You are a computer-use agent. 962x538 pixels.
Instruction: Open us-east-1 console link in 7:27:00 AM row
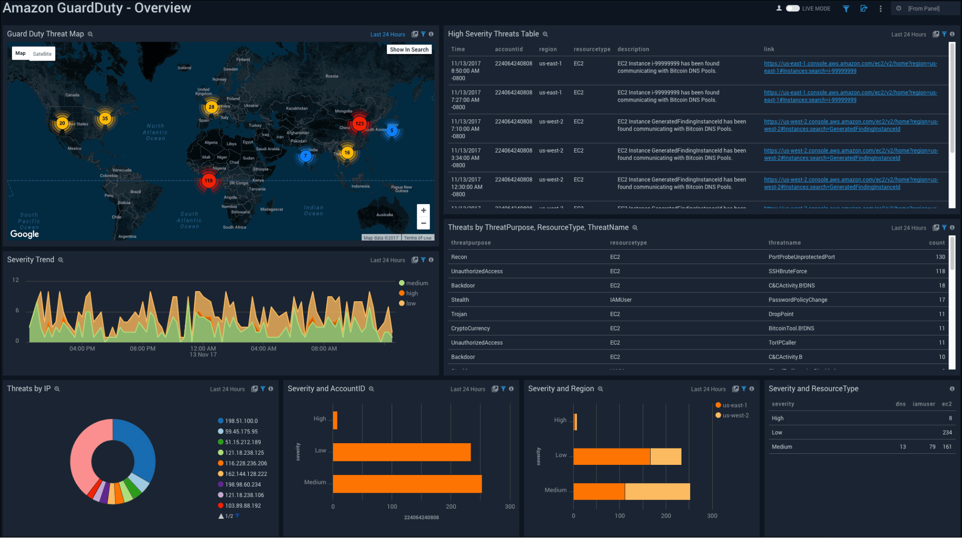pos(850,96)
